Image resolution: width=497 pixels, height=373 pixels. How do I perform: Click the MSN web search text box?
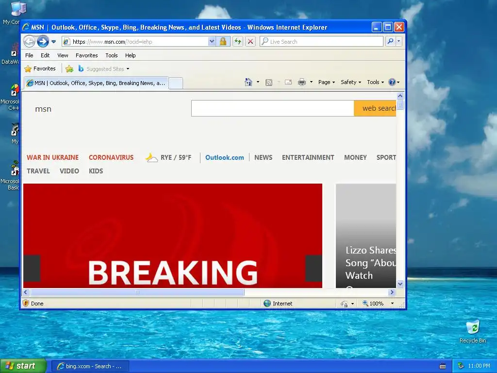(x=273, y=108)
